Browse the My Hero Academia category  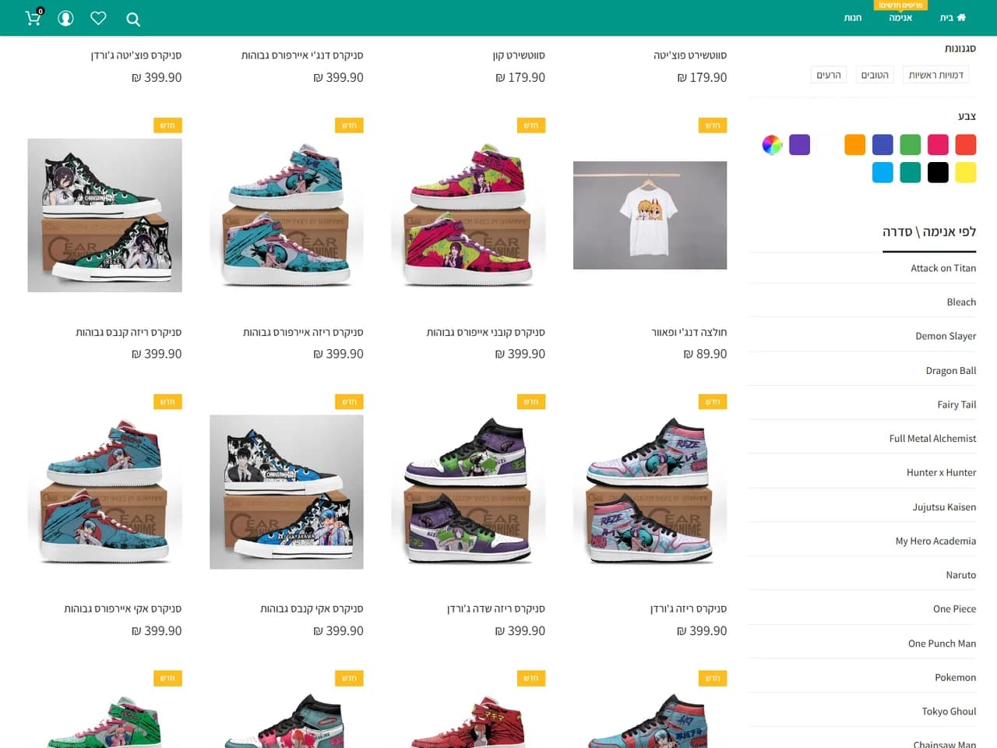click(x=935, y=541)
